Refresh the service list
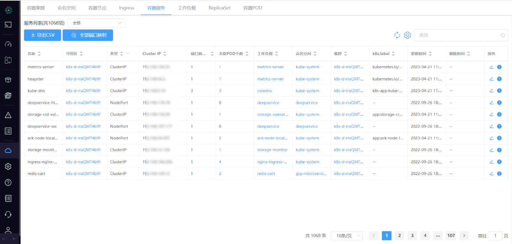 pos(397,35)
